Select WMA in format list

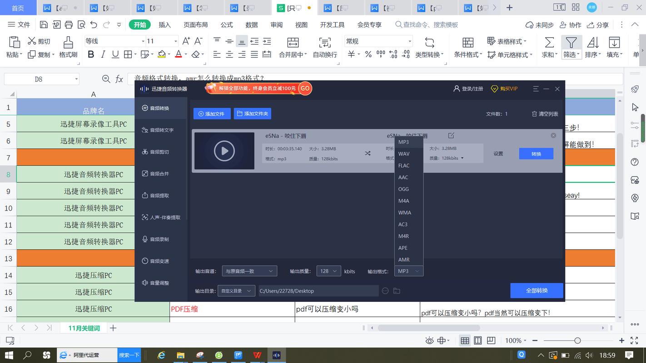coord(409,213)
